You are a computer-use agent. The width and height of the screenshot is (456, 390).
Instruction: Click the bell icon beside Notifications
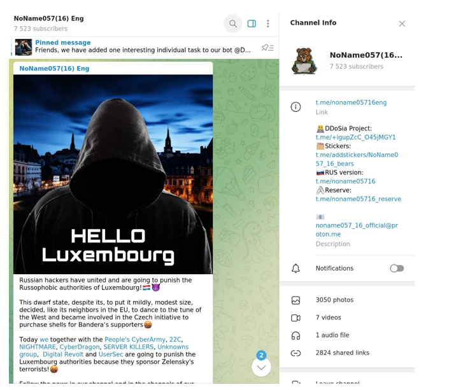point(296,268)
